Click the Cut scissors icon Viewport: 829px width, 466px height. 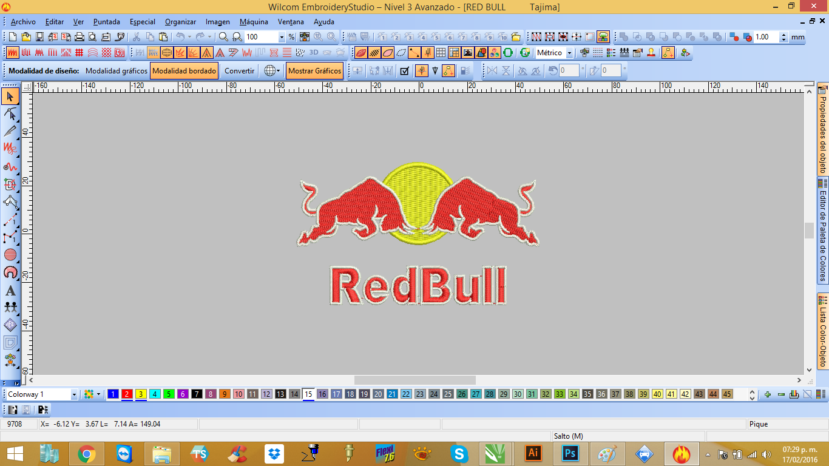(137, 36)
